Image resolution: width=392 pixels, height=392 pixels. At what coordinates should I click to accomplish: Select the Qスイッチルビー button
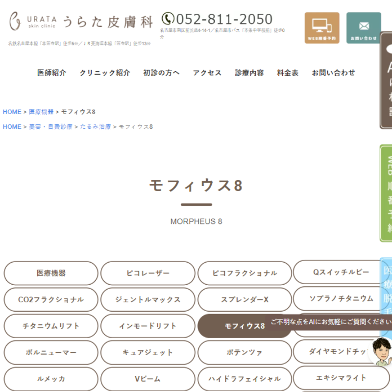(x=341, y=272)
